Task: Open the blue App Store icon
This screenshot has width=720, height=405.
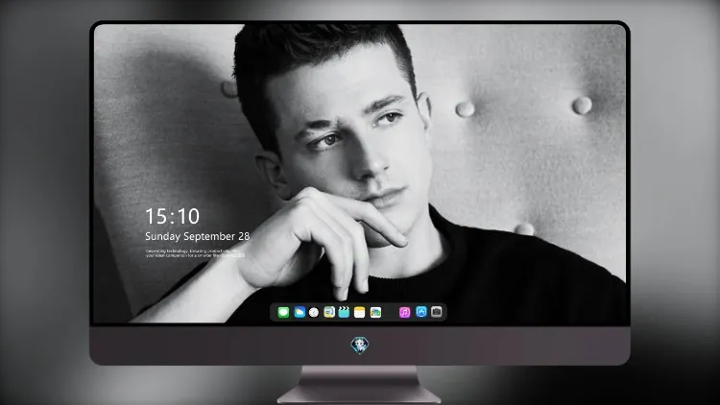Action: (x=421, y=312)
